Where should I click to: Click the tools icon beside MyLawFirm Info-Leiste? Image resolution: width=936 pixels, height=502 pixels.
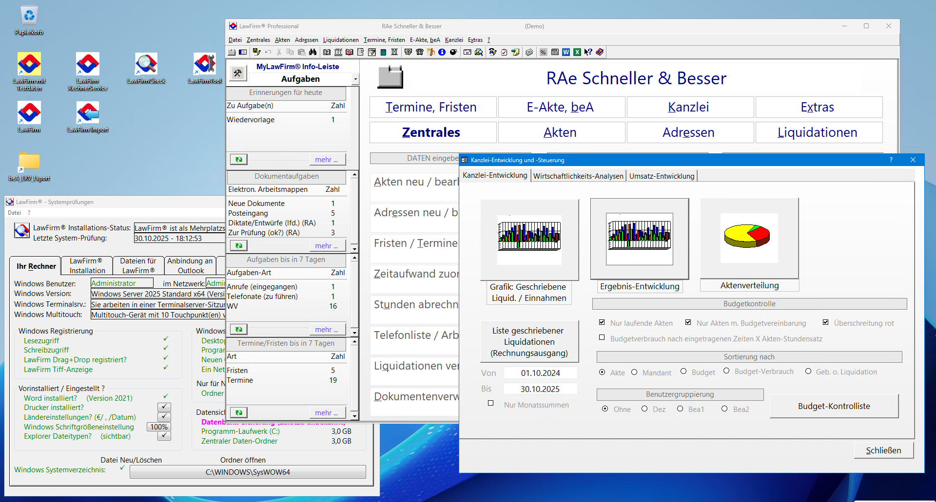238,73
